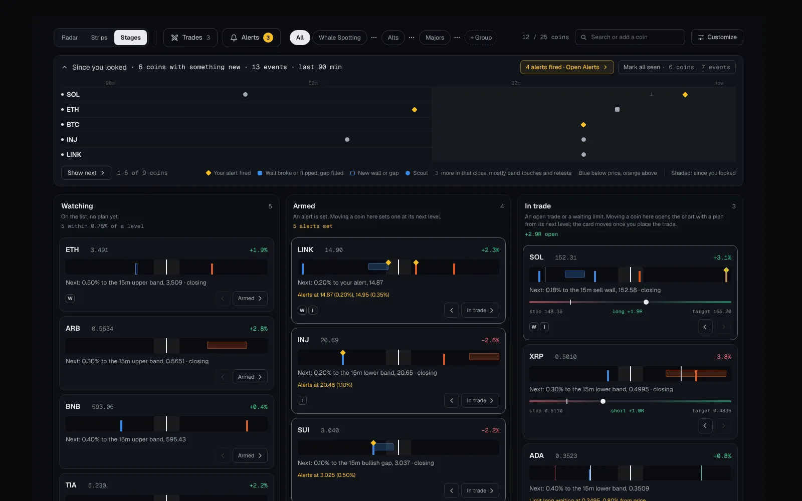Open the options menu beside Alts
The height and width of the screenshot is (501, 802).
(x=412, y=38)
